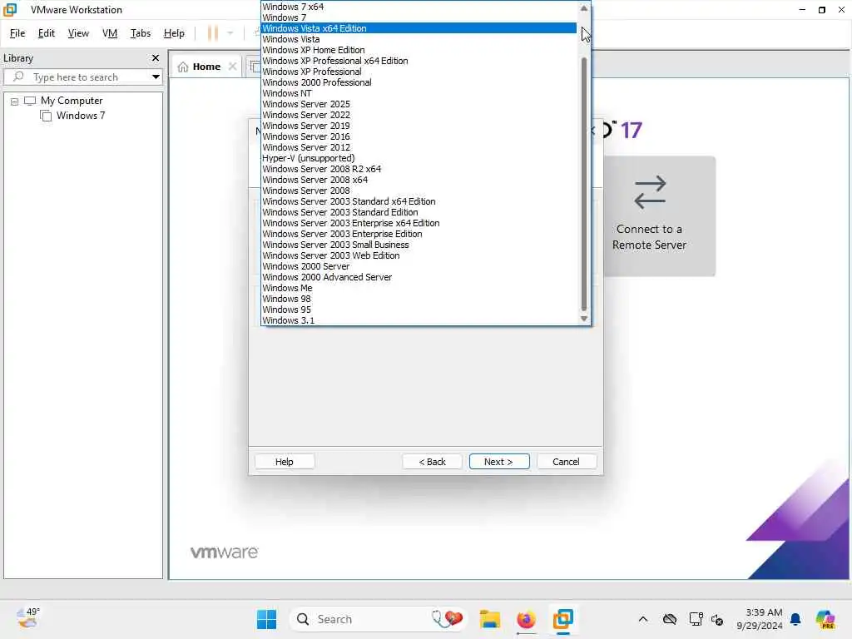Screen dimensions: 852x639
Task: Select Windows Server 2003 Web Edition option
Action: [419, 255]
